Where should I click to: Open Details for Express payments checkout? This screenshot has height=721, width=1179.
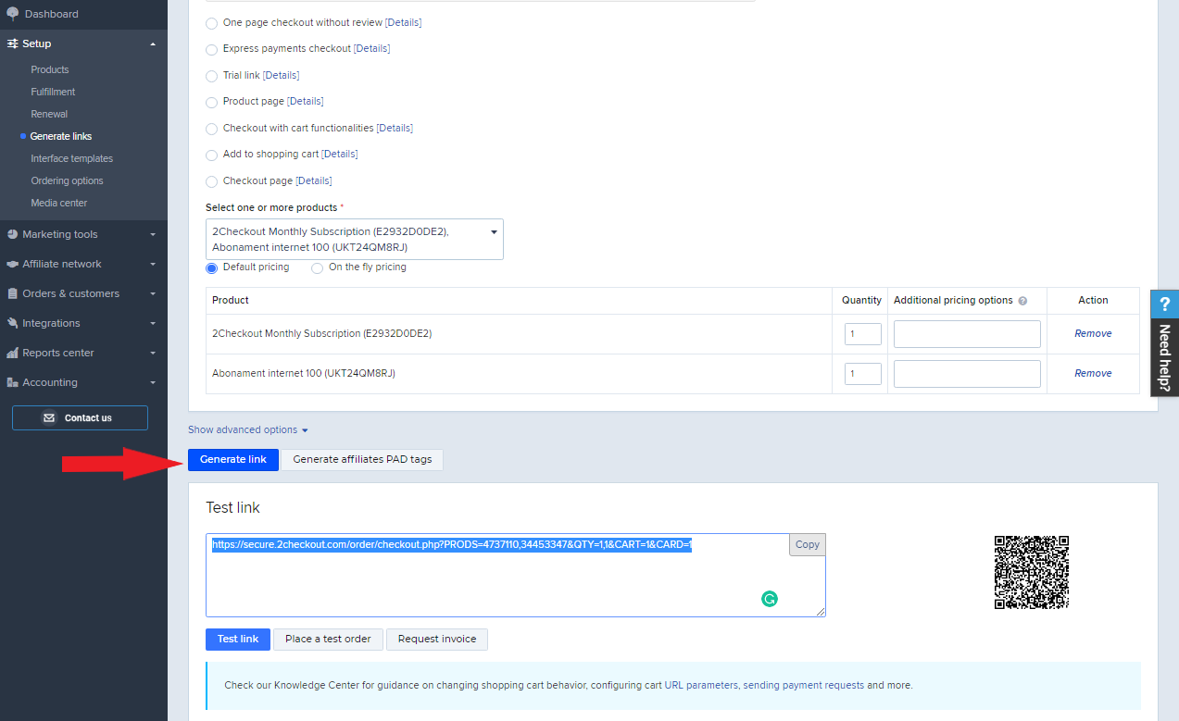point(372,48)
